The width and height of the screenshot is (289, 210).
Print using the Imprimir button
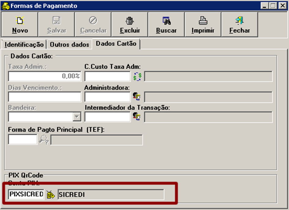[x=203, y=25]
